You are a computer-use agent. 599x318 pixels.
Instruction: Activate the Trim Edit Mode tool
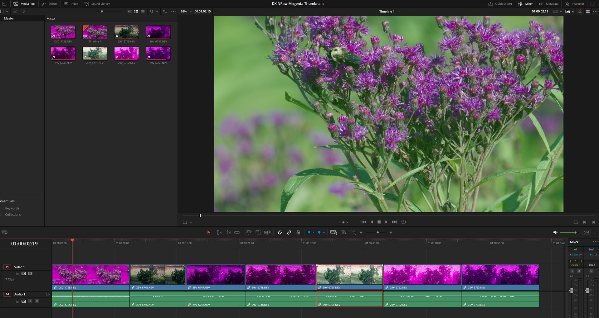click(218, 232)
